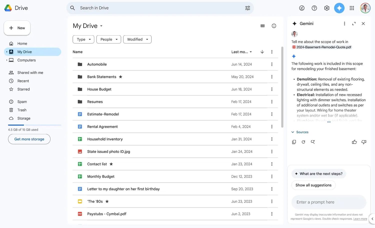Screen dimensions: 375x228
Task: Retry the Gemini response
Action: (x=303, y=142)
